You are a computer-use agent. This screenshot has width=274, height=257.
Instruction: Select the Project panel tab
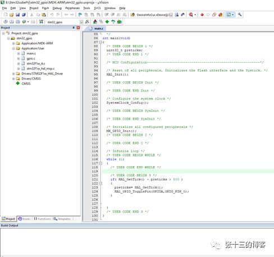click(8, 219)
